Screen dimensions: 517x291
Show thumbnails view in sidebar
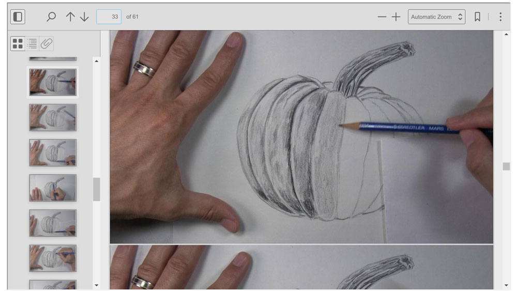[x=18, y=43]
